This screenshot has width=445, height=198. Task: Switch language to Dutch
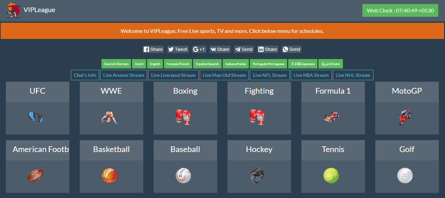139,64
